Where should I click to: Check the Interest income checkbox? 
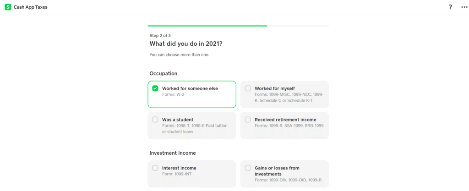pos(155,168)
